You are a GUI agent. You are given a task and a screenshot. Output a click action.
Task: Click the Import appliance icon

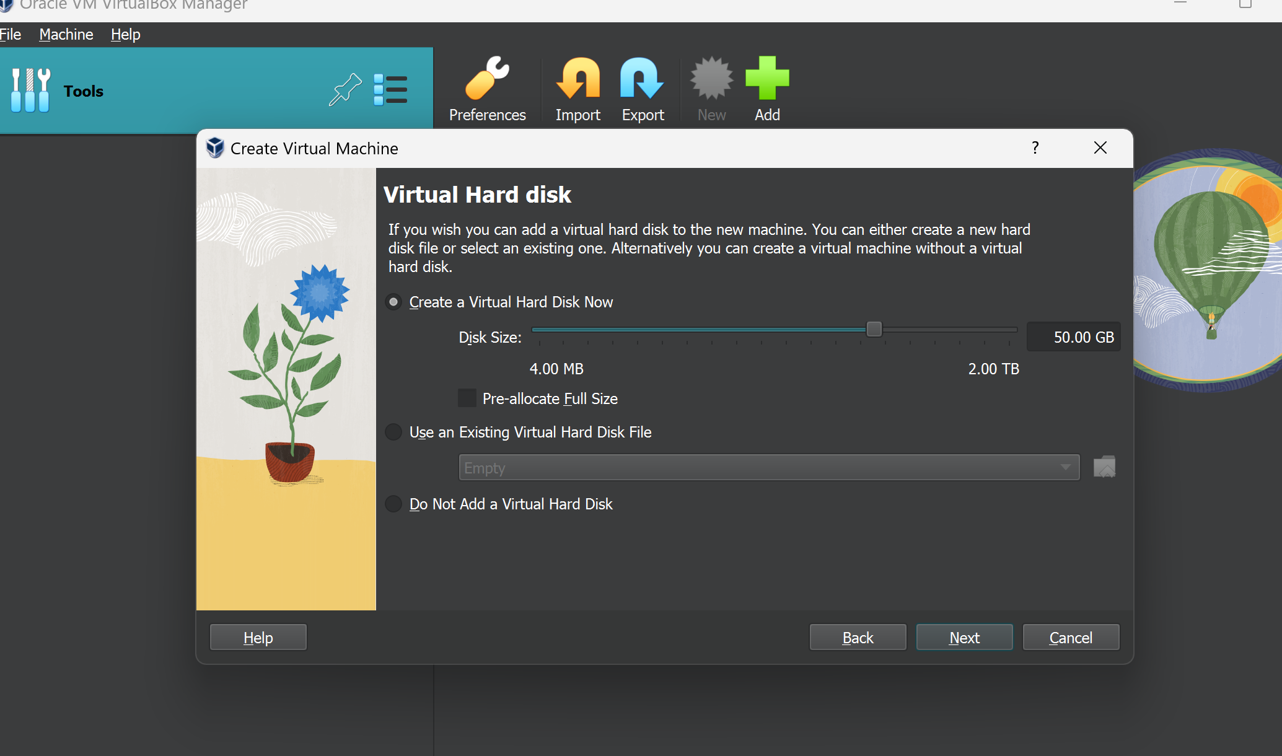point(577,79)
